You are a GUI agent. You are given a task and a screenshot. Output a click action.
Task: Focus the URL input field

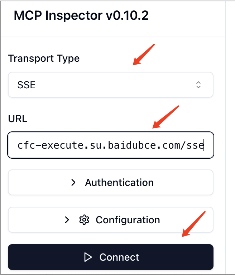click(x=110, y=145)
